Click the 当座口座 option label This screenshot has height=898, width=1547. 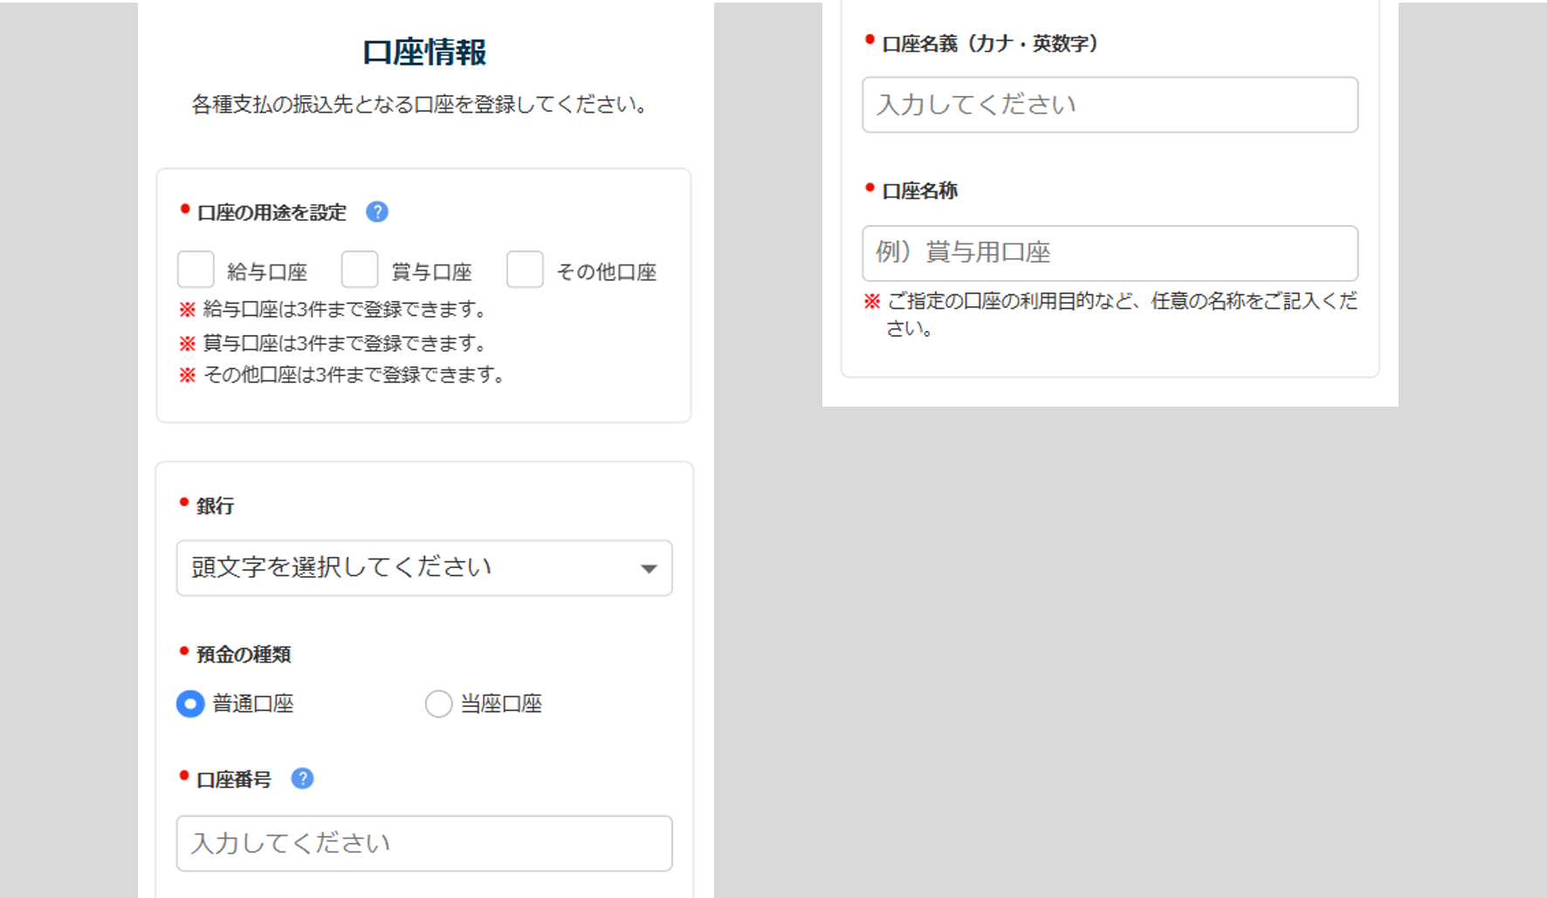[501, 703]
